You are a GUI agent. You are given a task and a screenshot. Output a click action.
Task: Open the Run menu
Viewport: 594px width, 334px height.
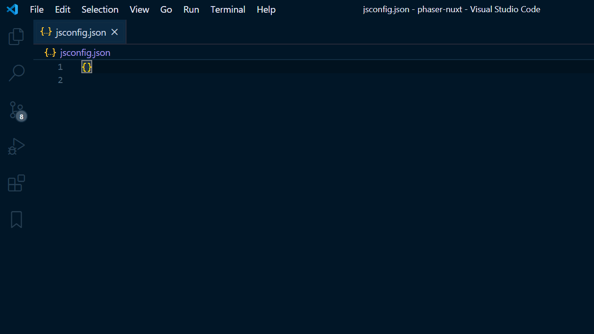191,9
